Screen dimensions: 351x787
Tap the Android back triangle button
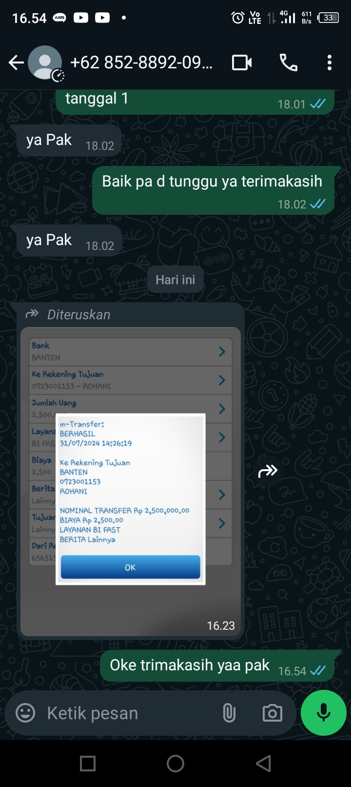click(263, 763)
